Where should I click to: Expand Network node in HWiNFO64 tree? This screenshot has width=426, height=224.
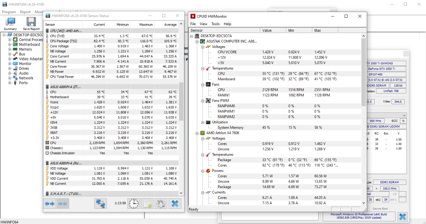click(x=10, y=78)
